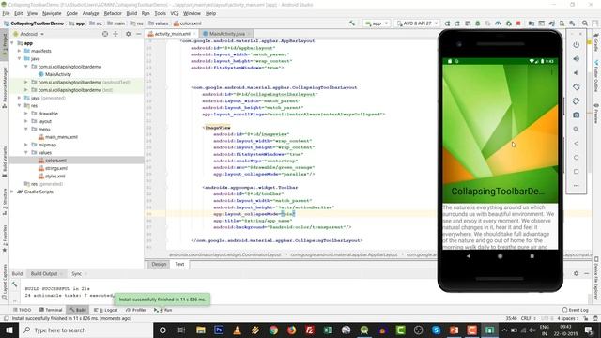Open emulator extended controls three-dots icon

576,186
